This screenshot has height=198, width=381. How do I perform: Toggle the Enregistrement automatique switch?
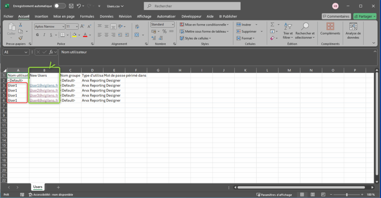(x=60, y=6)
